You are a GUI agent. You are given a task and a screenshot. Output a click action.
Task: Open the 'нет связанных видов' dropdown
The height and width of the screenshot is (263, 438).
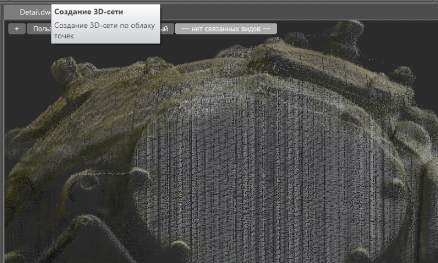(x=225, y=29)
